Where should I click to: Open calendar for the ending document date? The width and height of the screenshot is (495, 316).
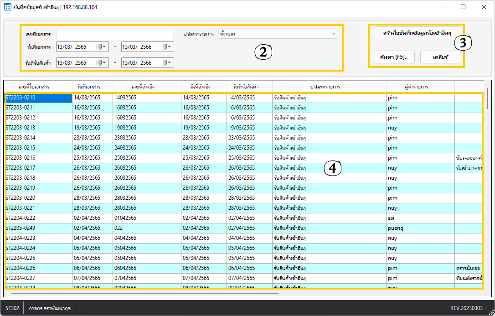point(166,47)
